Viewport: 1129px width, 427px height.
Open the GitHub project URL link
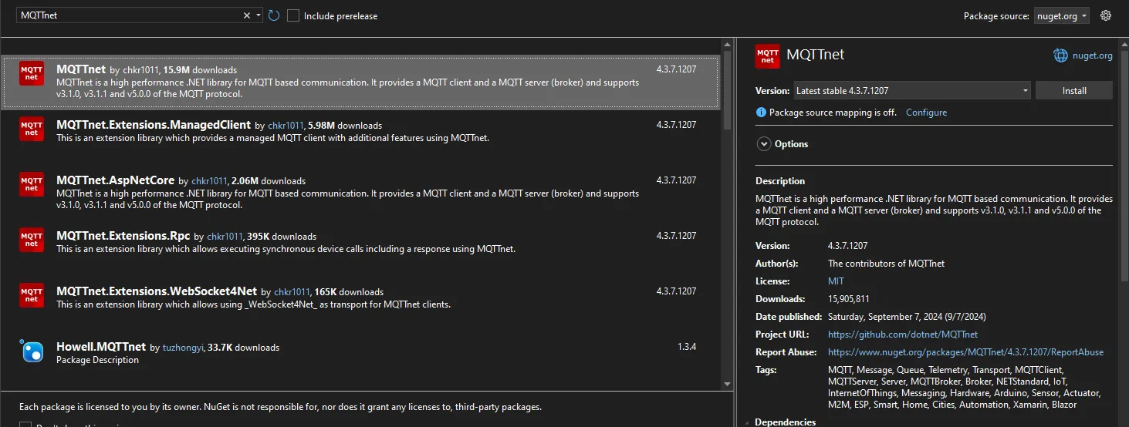point(902,335)
